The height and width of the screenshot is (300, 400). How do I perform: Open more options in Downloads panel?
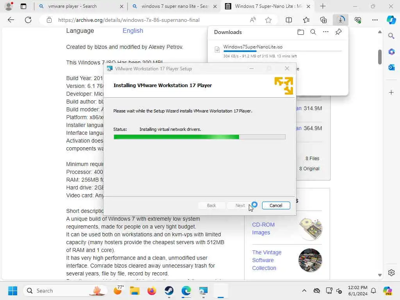tap(326, 32)
